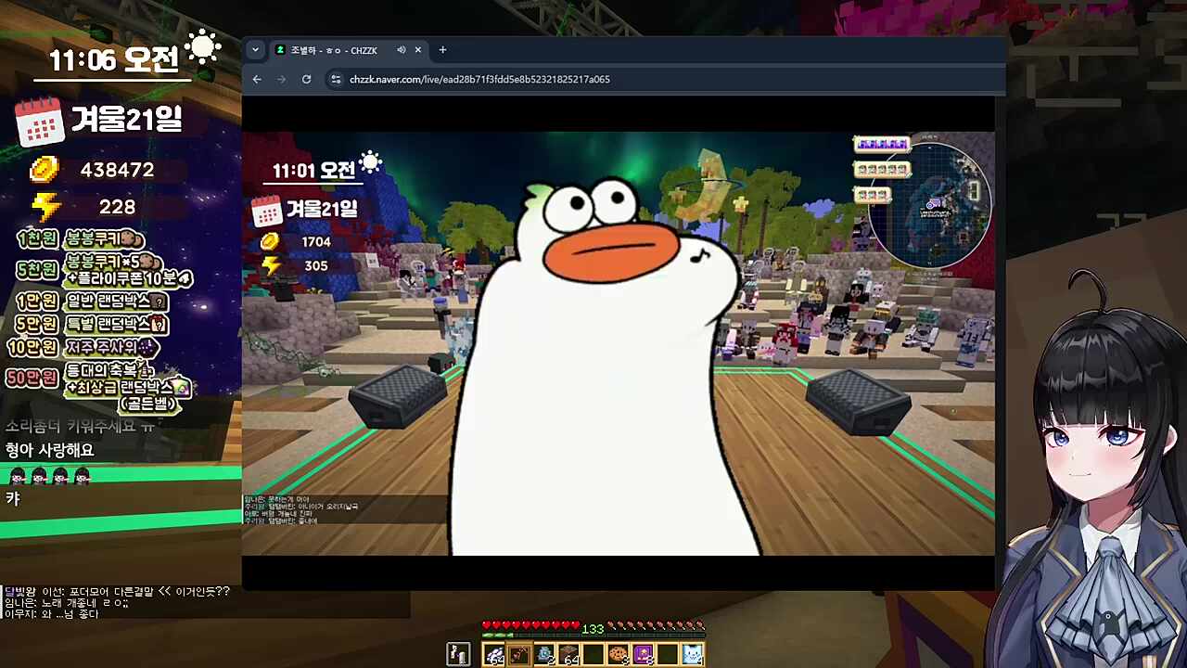The width and height of the screenshot is (1187, 668).
Task: Mute the CHZZK tab via its speaker icon
Action: (401, 50)
